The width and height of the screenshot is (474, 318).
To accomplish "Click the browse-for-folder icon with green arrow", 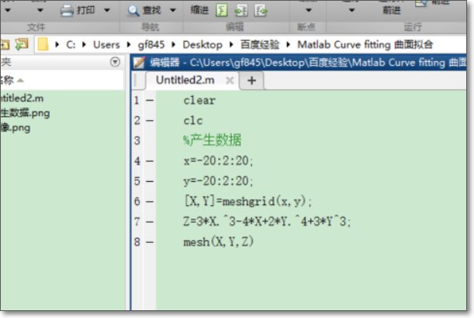I will [22, 44].
